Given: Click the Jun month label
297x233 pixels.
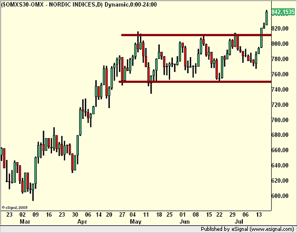Looking at the screenshot, I should point(184,222).
